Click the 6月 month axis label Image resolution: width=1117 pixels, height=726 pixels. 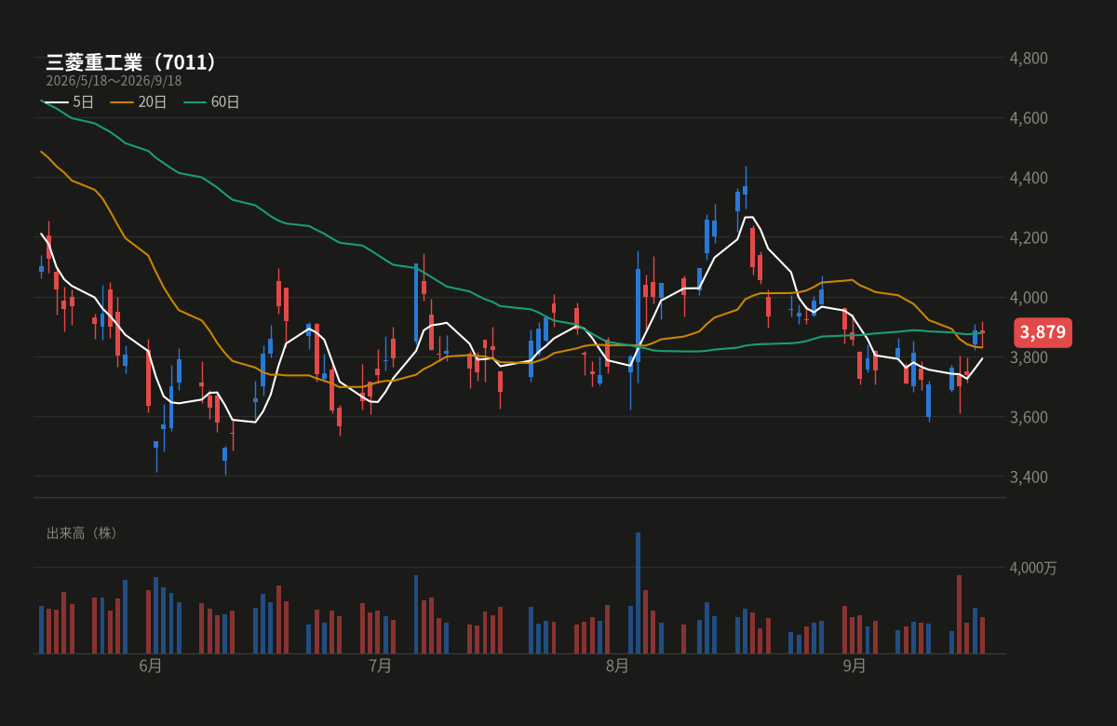151,665
